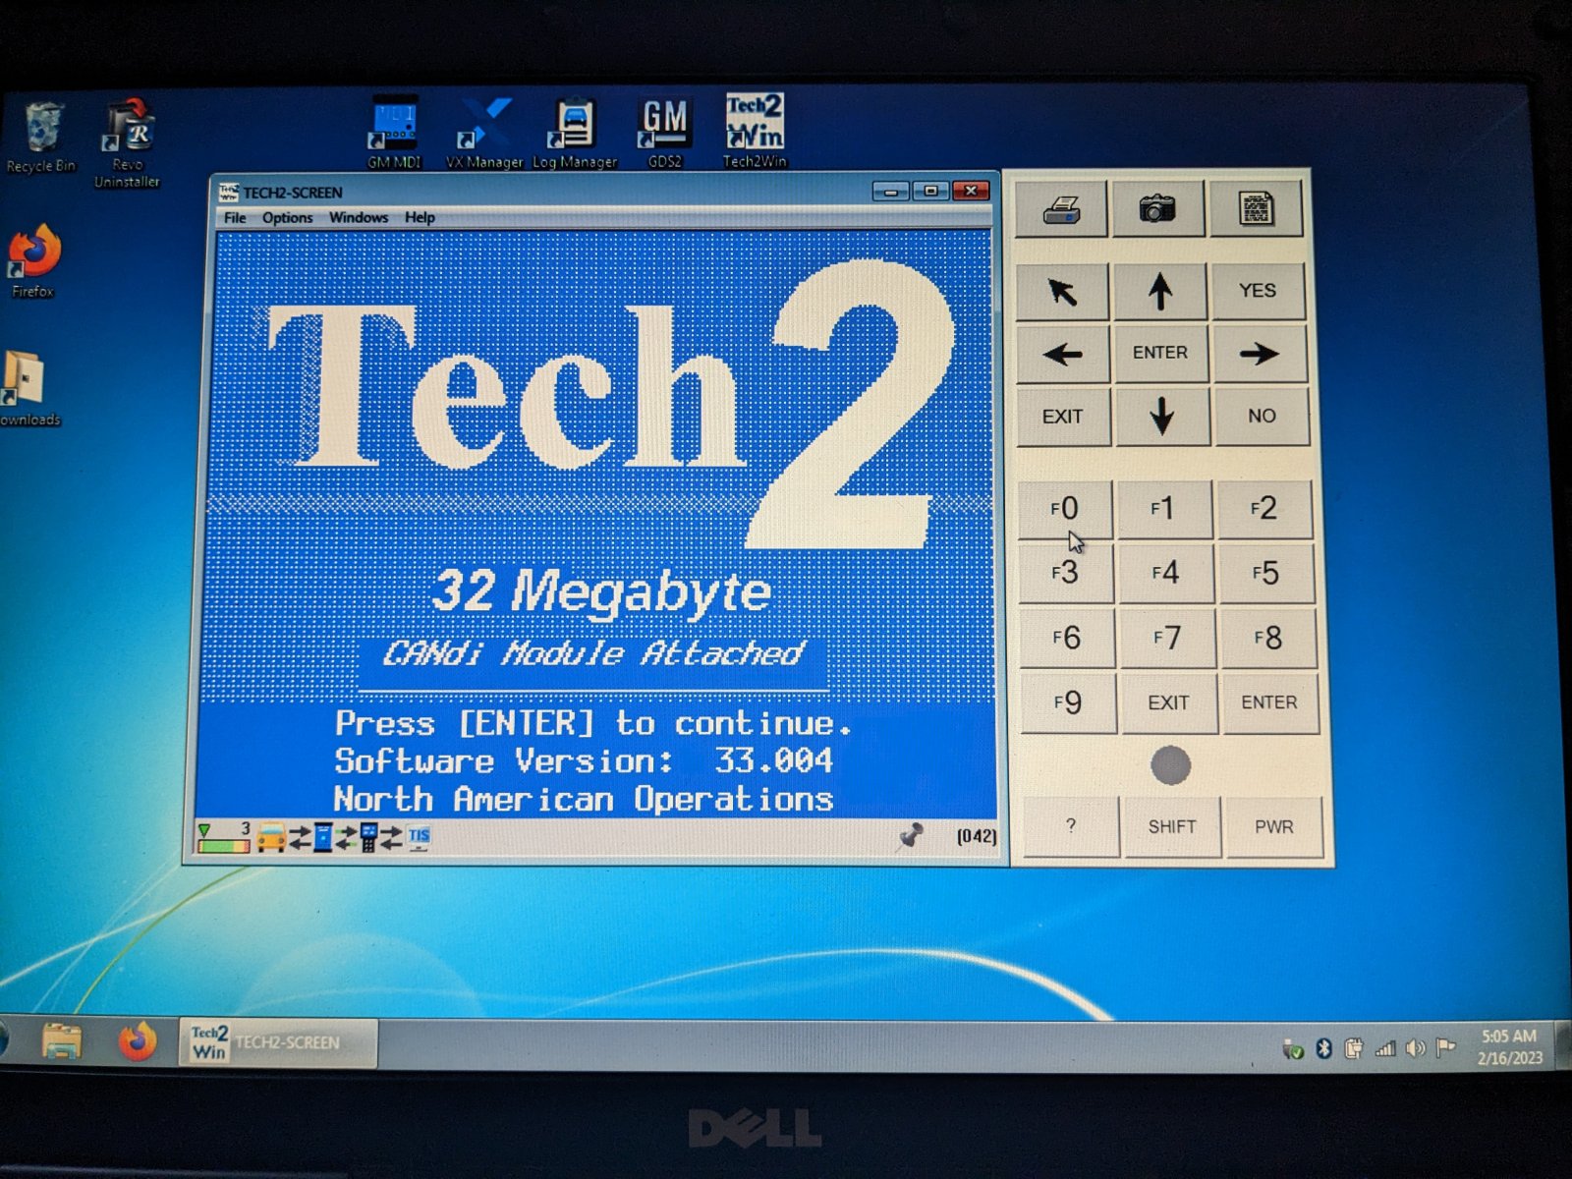Click the blue interface module icon in status bar
Image resolution: width=1572 pixels, height=1179 pixels.
(322, 838)
